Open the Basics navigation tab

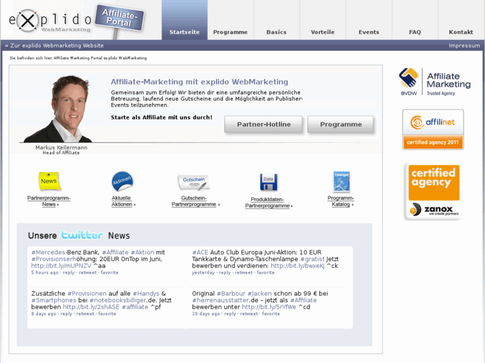click(x=277, y=20)
